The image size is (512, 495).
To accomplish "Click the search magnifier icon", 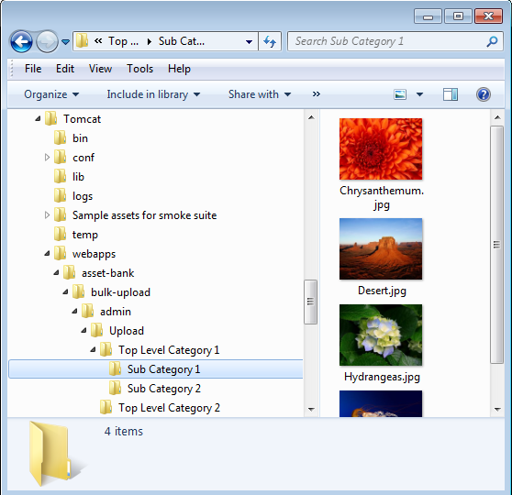I will click(x=492, y=41).
